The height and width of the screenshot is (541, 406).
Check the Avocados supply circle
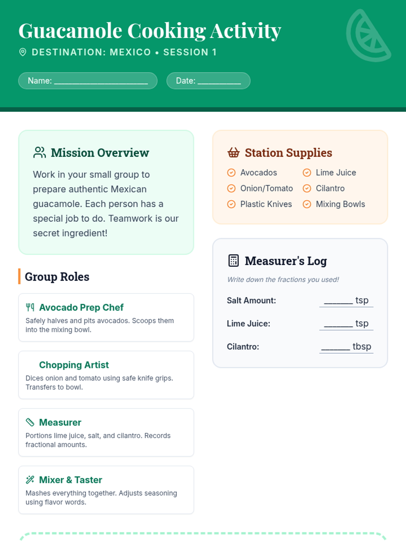[x=231, y=173]
